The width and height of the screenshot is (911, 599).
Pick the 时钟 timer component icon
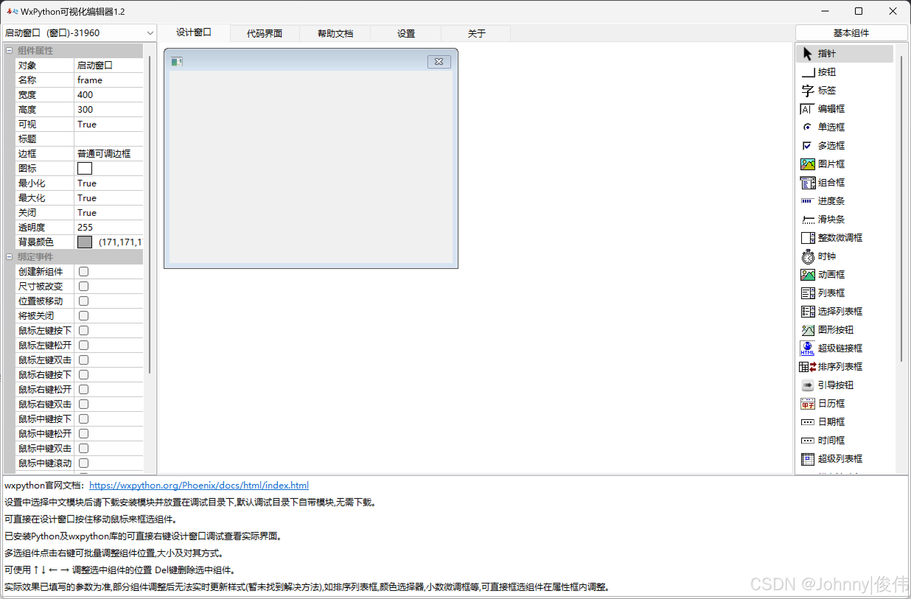point(808,256)
